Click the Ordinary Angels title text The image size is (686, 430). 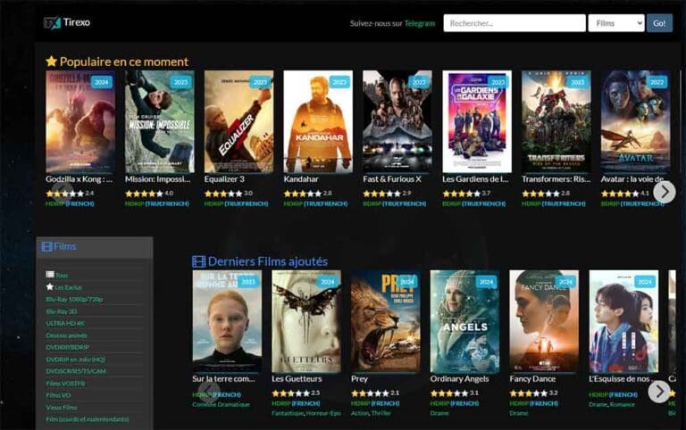pos(459,379)
